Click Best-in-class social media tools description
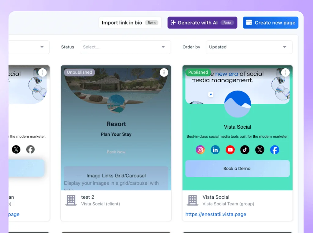This screenshot has height=233, width=313. (237, 136)
